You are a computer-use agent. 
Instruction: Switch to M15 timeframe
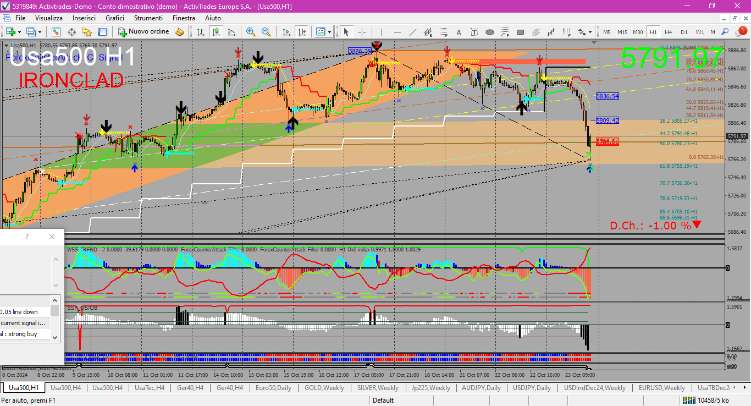(622, 32)
